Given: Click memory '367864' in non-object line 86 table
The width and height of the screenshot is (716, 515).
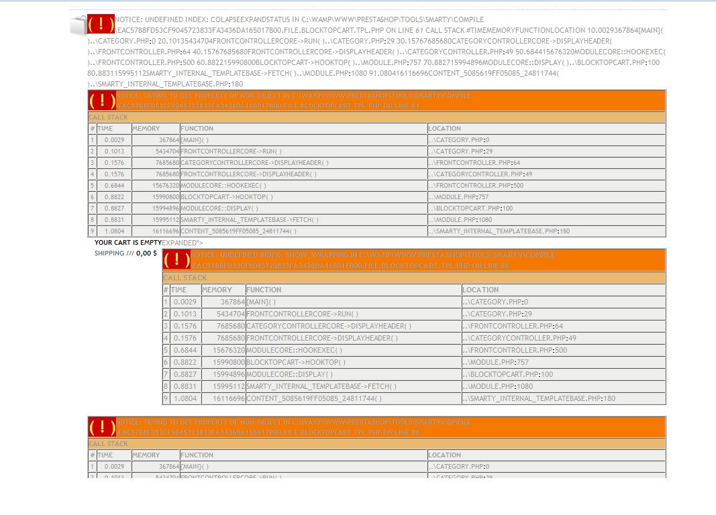Looking at the screenshot, I should click(169, 467).
